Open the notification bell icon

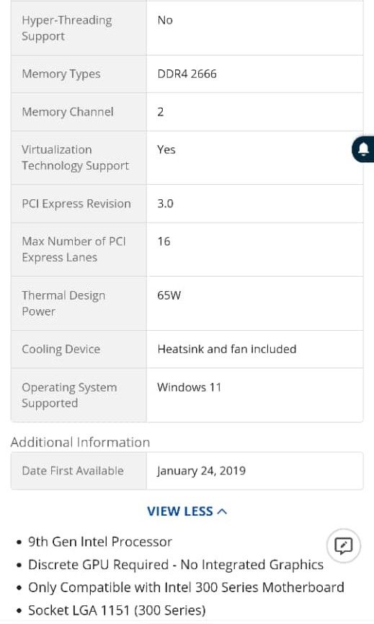click(x=363, y=149)
